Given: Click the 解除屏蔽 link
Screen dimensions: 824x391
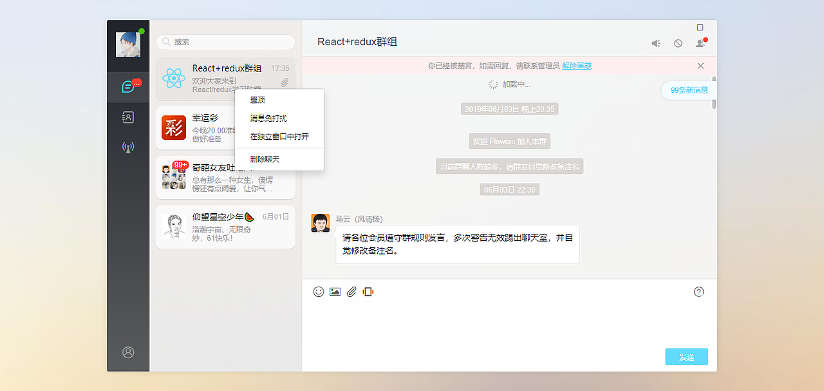Looking at the screenshot, I should point(577,66).
